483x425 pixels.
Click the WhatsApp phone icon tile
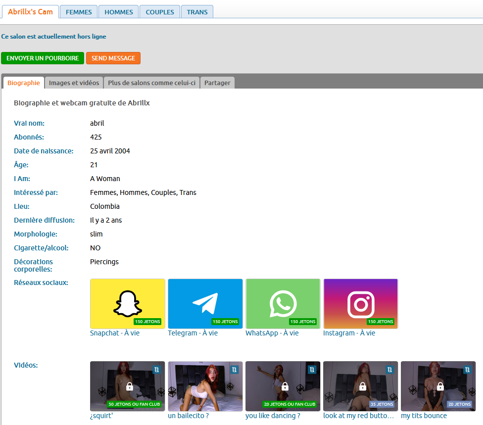point(283,303)
